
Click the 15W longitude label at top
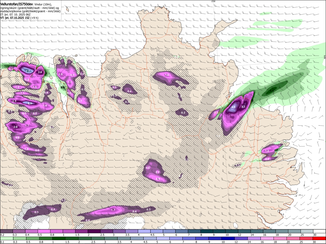(213, 1)
